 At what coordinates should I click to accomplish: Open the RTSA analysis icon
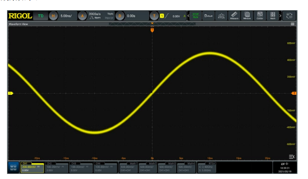coord(221,16)
